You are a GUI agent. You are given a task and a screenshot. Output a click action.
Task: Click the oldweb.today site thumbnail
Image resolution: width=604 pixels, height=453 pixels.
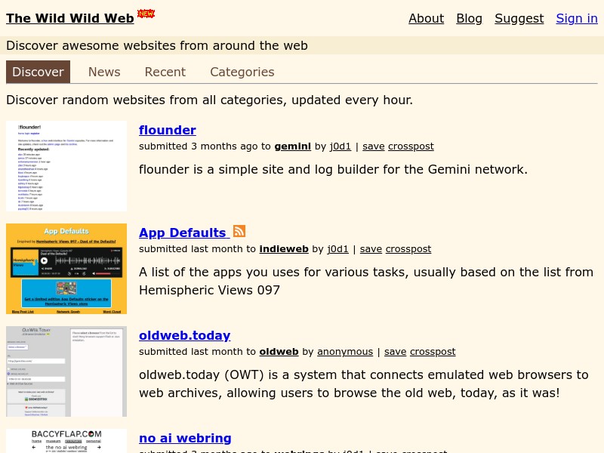pos(66,371)
